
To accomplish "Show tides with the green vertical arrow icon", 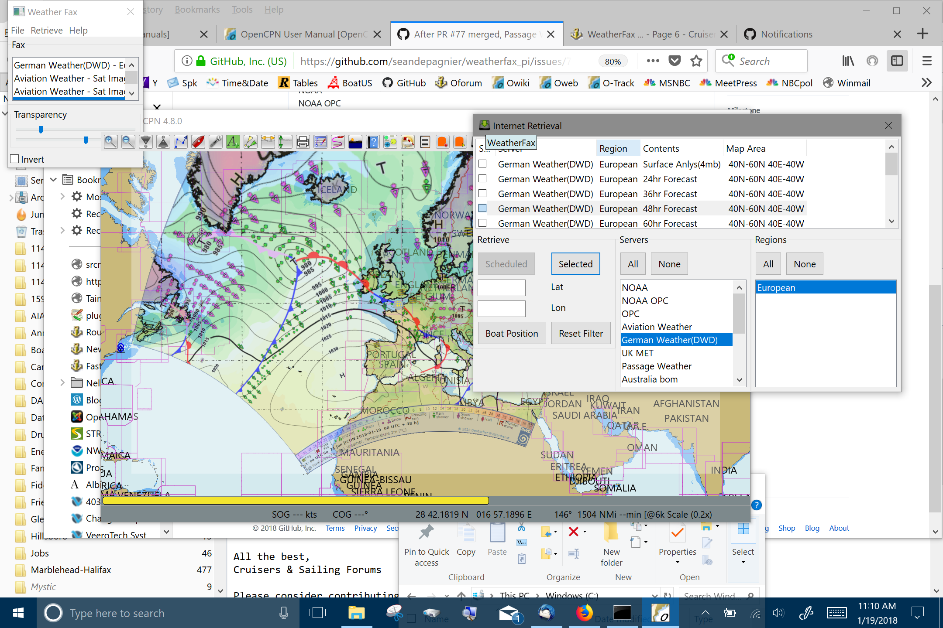I will pyautogui.click(x=286, y=142).
